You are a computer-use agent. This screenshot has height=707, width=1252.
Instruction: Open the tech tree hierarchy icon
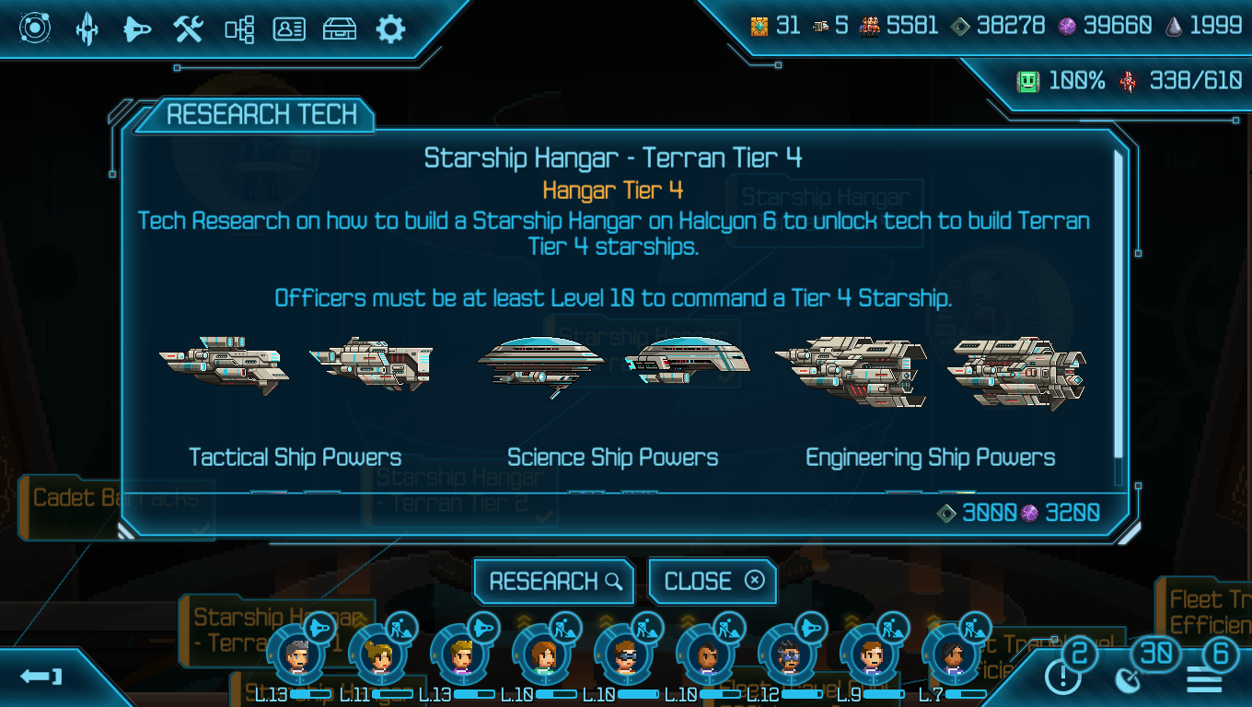click(x=239, y=29)
